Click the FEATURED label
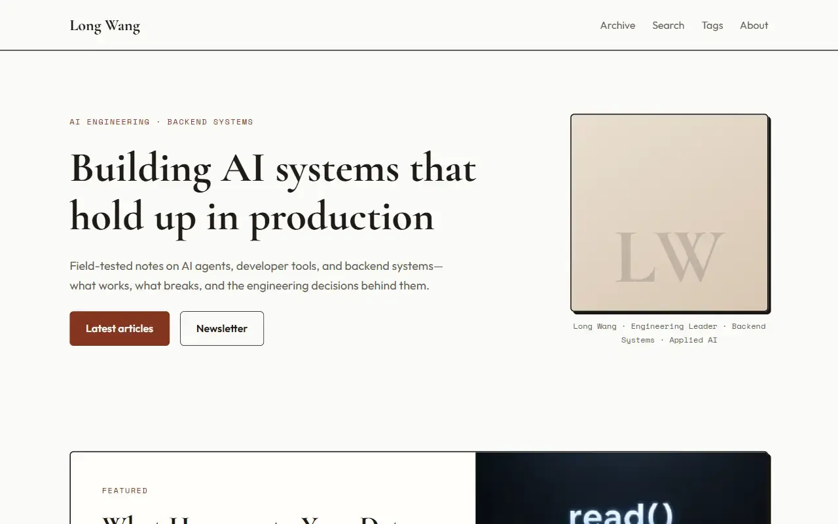The width and height of the screenshot is (838, 524). click(x=125, y=491)
